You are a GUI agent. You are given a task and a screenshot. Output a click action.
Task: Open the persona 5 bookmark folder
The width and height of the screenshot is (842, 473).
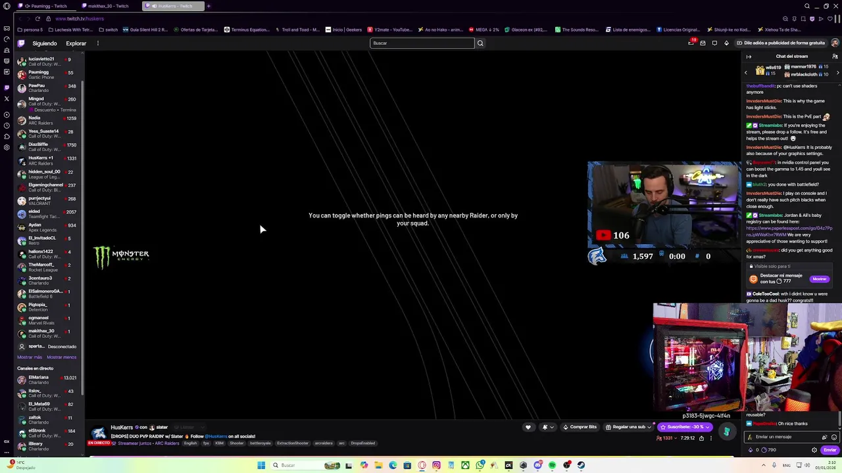pos(30,30)
